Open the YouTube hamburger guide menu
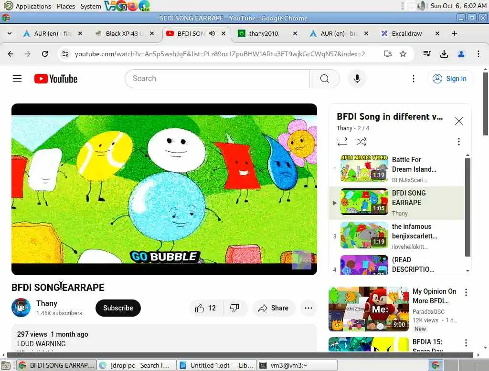This screenshot has height=371, width=489. [x=17, y=79]
